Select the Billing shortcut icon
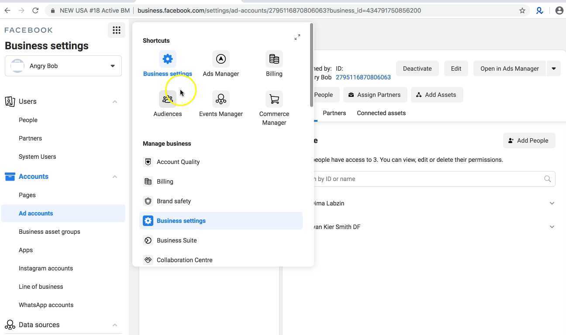Image resolution: width=566 pixels, height=335 pixels. point(274,64)
